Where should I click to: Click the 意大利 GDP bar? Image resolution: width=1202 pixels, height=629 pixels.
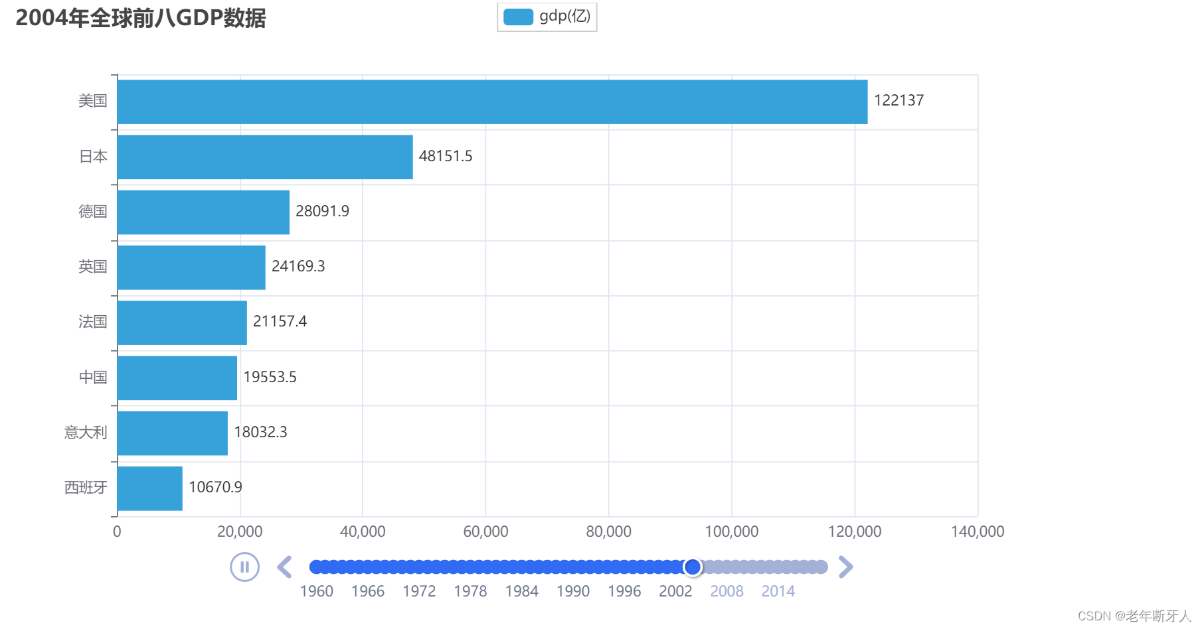(173, 433)
